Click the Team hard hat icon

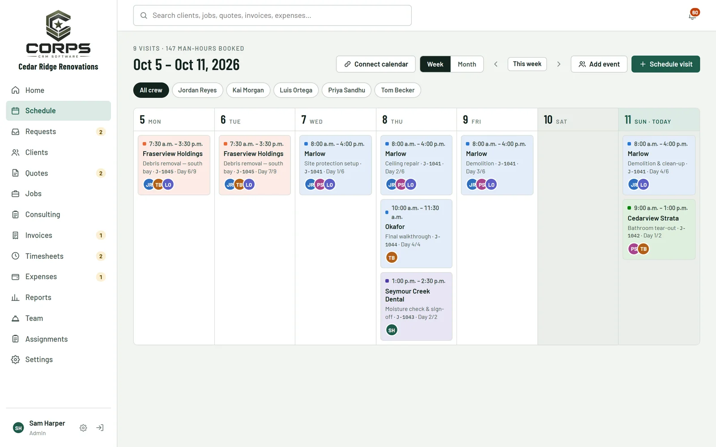16,318
